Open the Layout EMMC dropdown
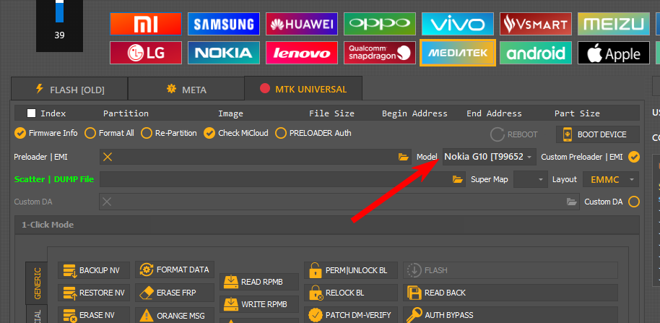This screenshot has width=660, height=323. 611,179
